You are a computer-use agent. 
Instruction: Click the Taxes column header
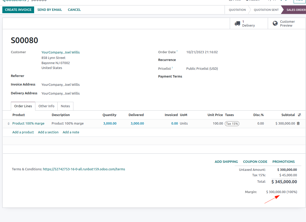229,115
